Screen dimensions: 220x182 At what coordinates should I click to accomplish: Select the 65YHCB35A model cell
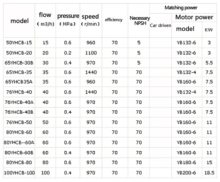click(x=19, y=82)
